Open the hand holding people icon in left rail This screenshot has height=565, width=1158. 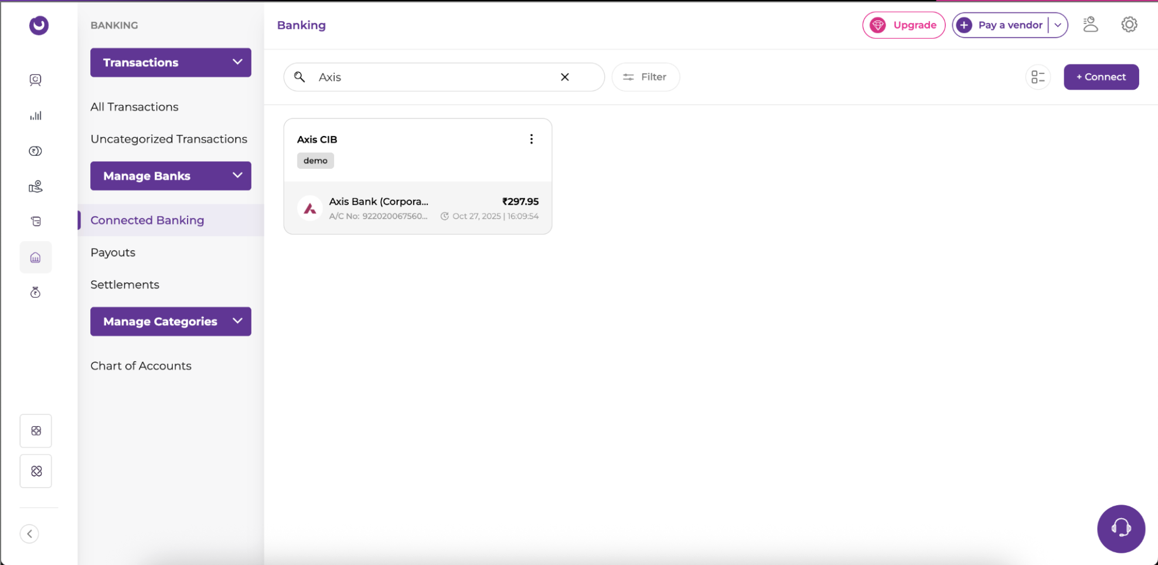tap(36, 186)
